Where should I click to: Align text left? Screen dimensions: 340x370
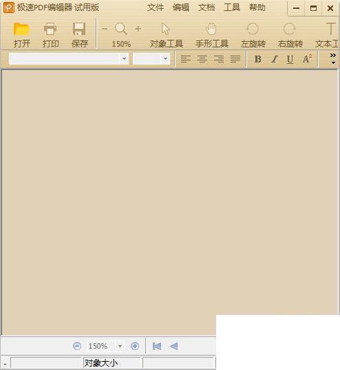[186, 59]
